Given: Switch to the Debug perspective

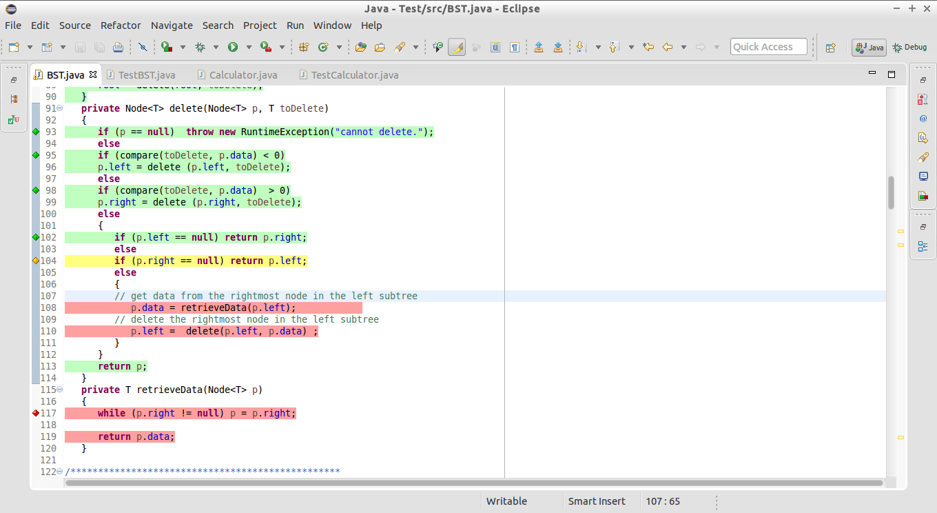Looking at the screenshot, I should point(909,48).
